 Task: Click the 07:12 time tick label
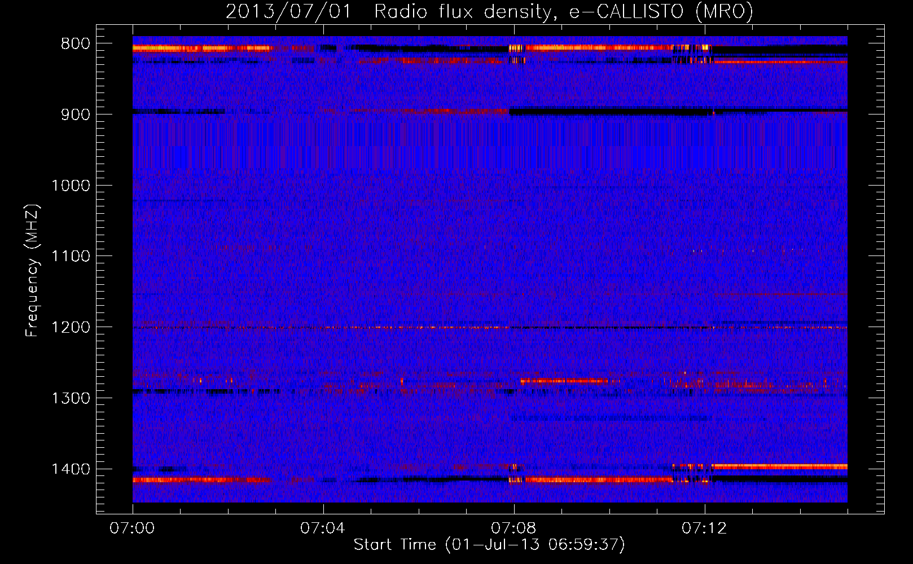point(704,528)
